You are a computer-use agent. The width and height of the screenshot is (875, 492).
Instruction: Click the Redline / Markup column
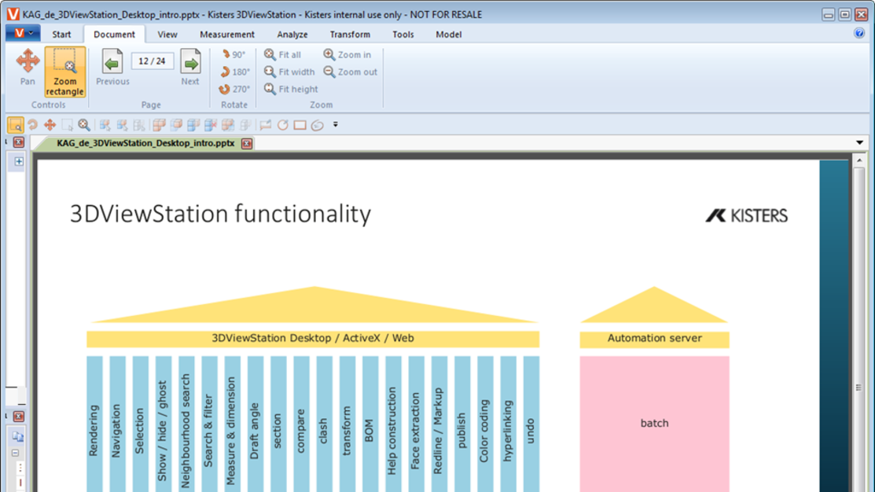[x=439, y=424]
